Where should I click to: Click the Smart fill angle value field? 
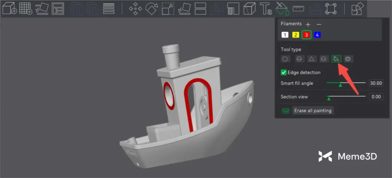376,83
